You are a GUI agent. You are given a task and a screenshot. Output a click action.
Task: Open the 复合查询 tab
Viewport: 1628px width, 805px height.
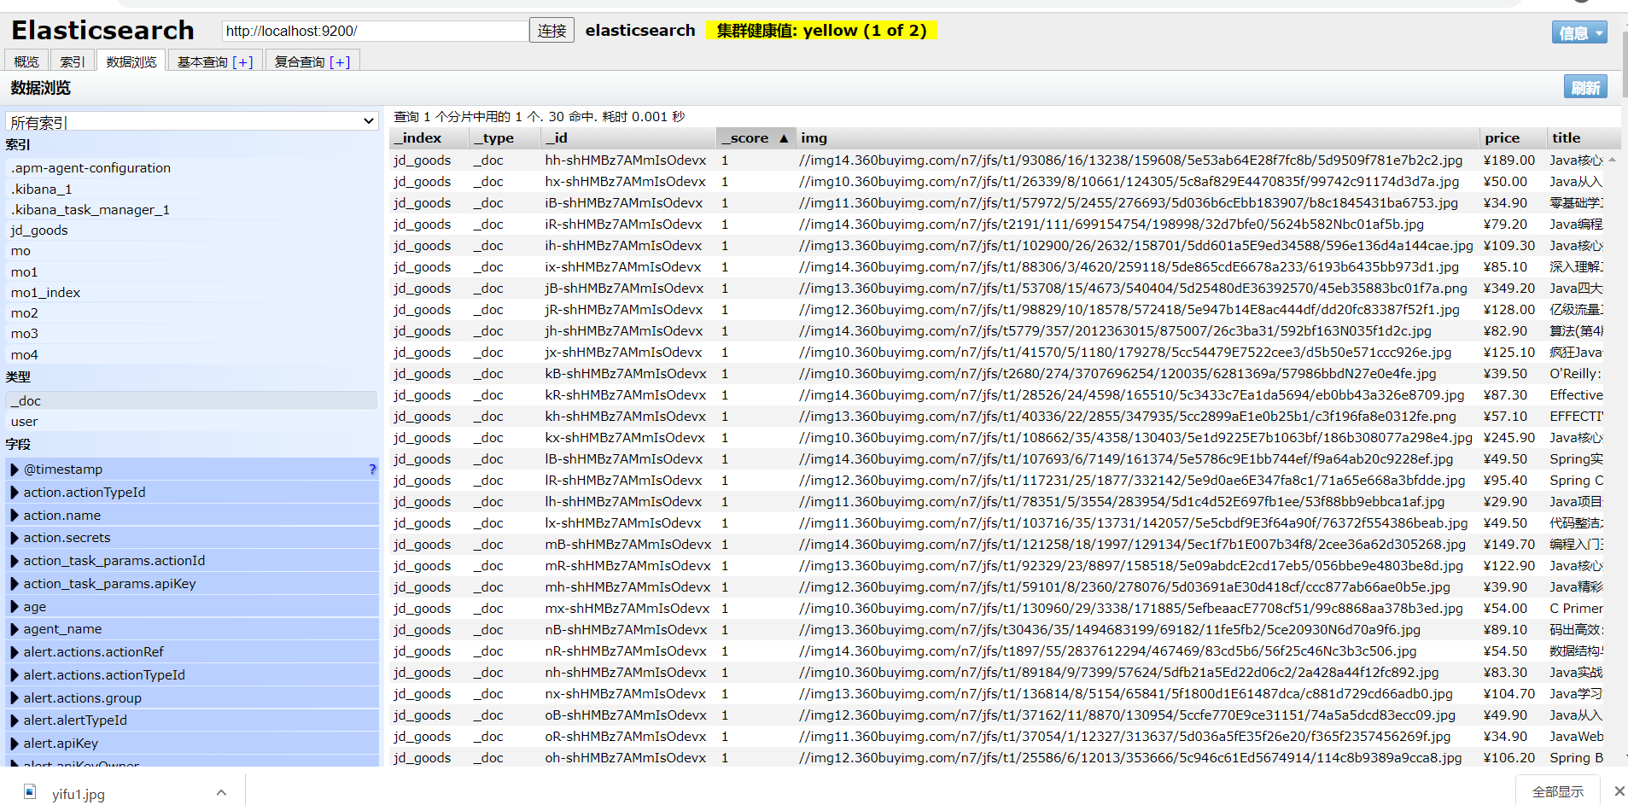[312, 61]
